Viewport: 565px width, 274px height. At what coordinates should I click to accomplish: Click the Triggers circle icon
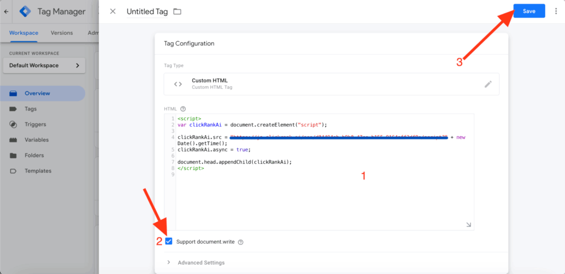[13, 124]
